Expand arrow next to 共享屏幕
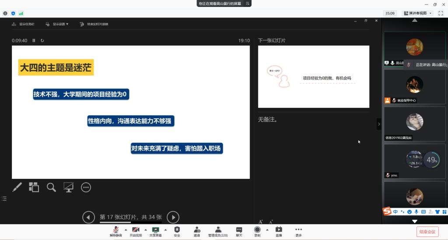The image size is (448, 240). [x=165, y=230]
